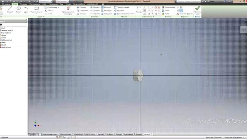Select the Растянуть stretch tool
This screenshot has height=139, width=247.
[x=107, y=10]
